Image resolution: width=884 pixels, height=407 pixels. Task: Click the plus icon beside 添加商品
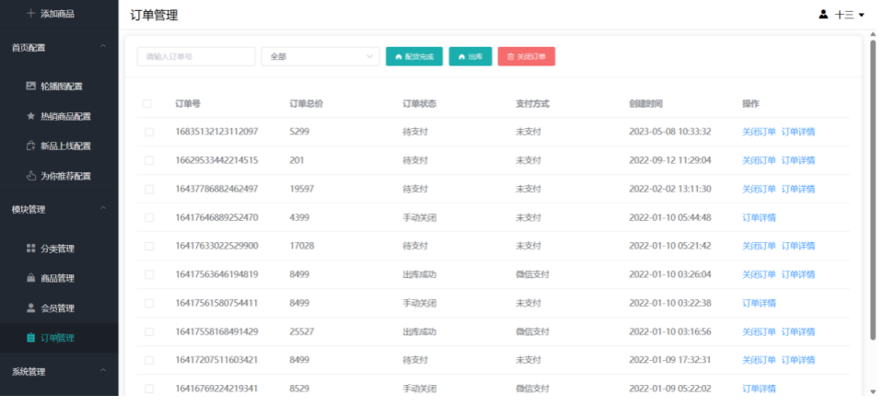[30, 14]
